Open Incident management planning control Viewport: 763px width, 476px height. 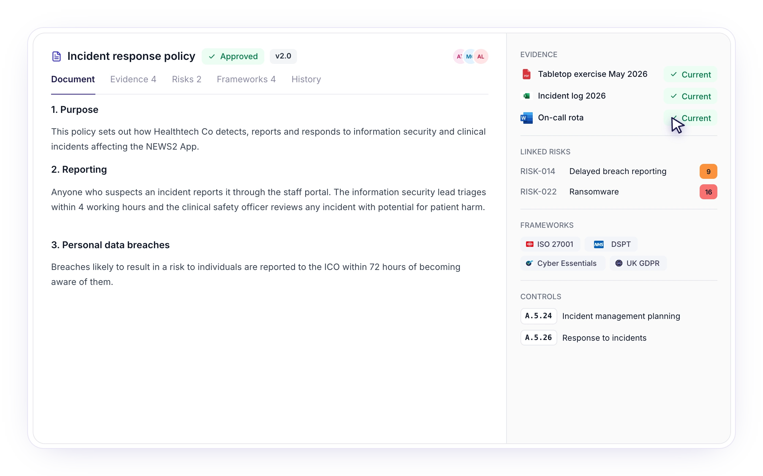(x=621, y=316)
